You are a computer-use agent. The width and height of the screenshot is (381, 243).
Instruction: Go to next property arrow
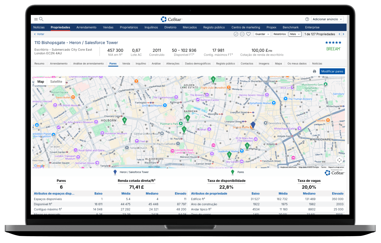pyautogui.click(x=343, y=34)
